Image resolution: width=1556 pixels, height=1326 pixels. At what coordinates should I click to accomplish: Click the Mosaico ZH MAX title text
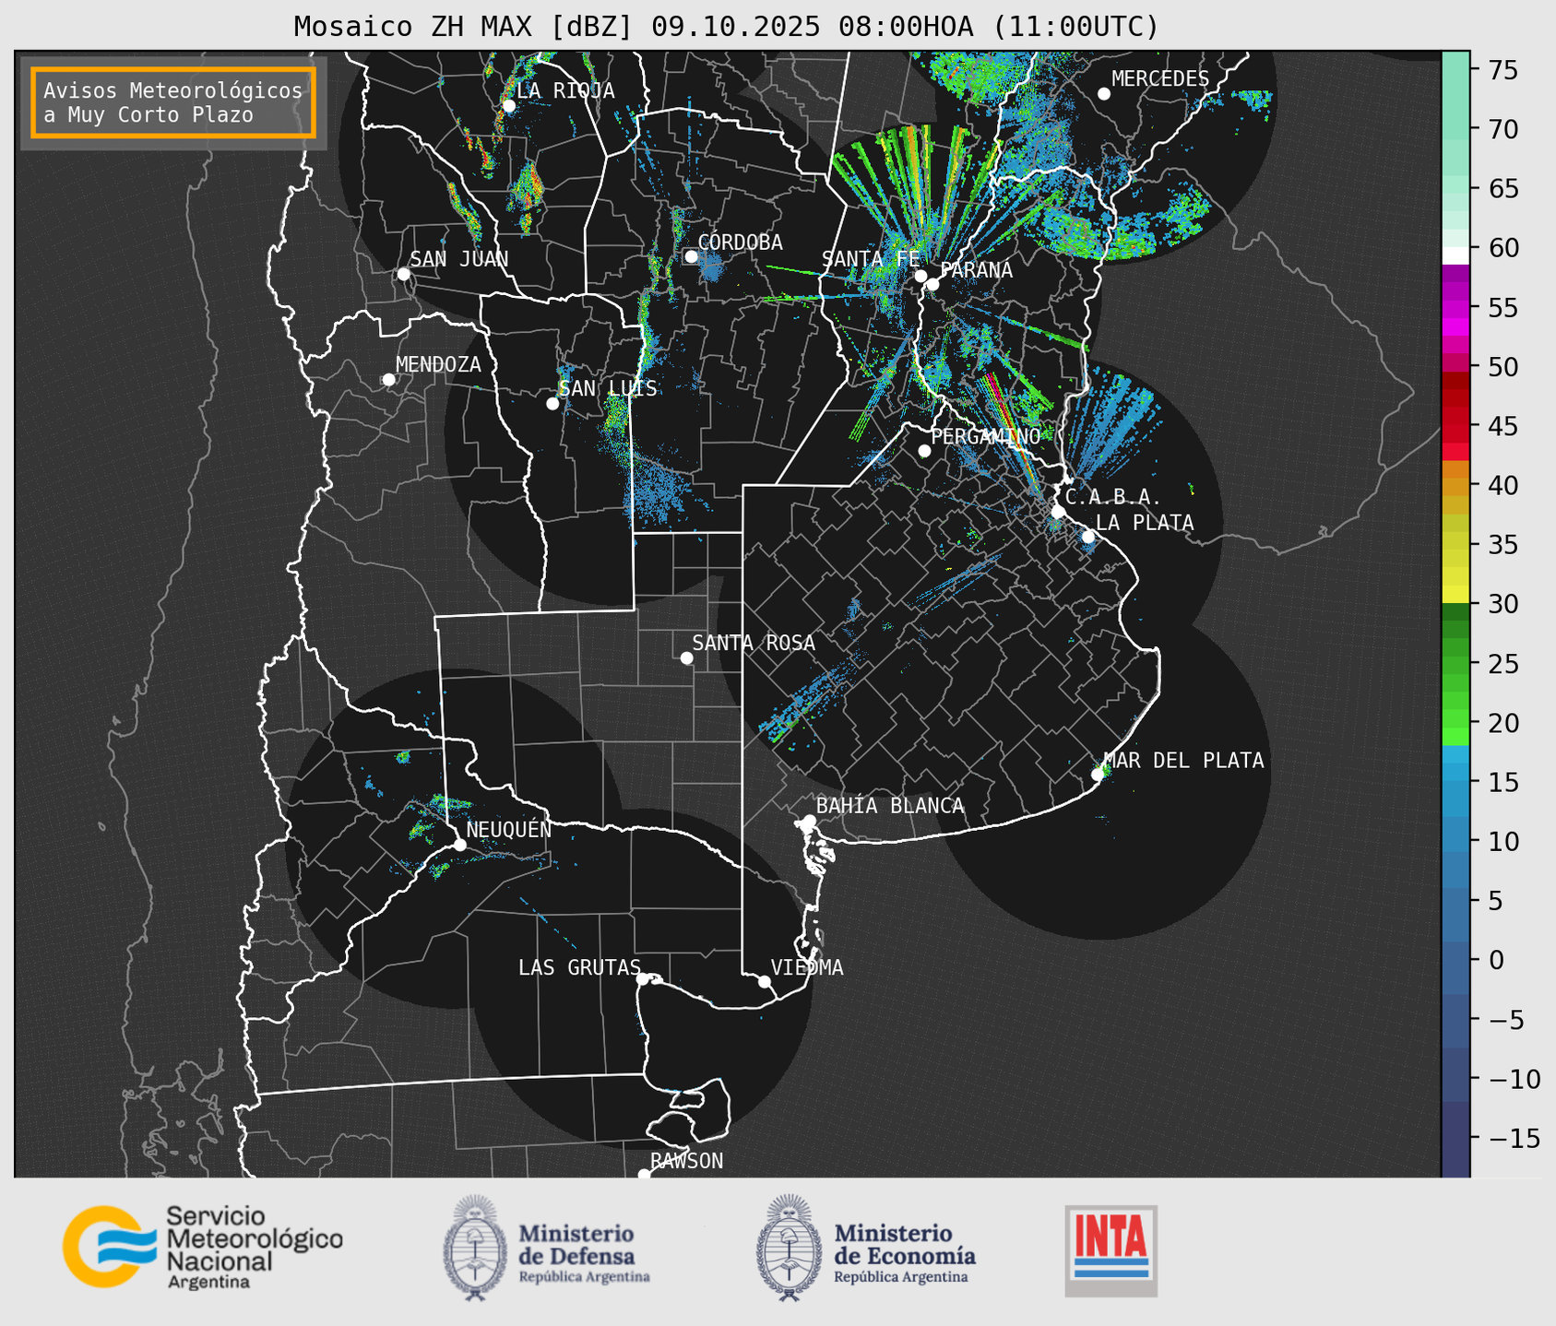click(725, 27)
